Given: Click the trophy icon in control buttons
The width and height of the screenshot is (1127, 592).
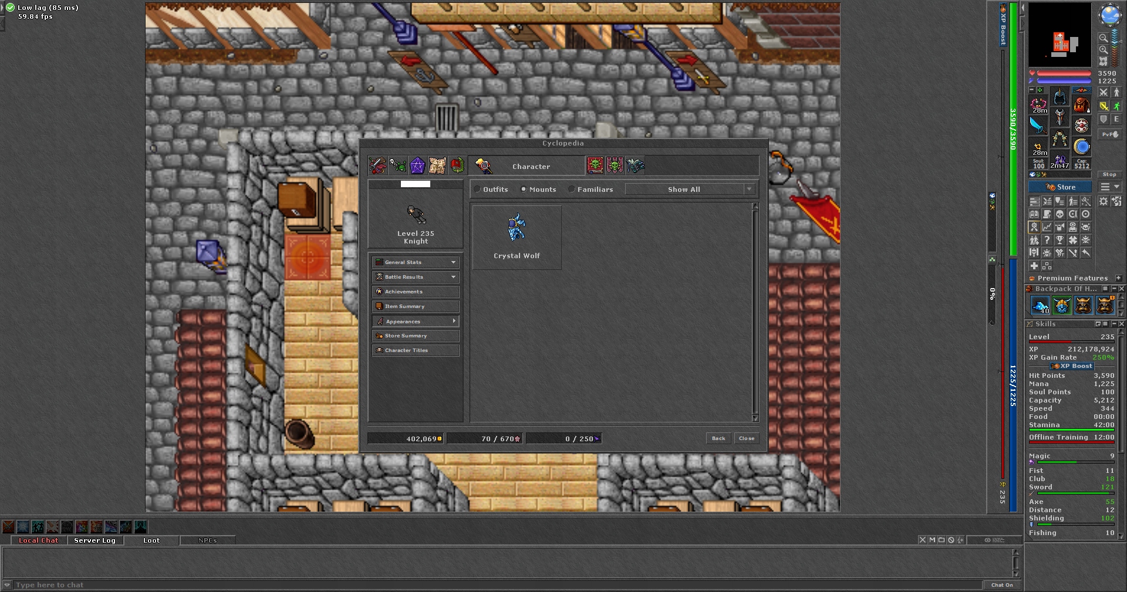Looking at the screenshot, I should click(1060, 240).
